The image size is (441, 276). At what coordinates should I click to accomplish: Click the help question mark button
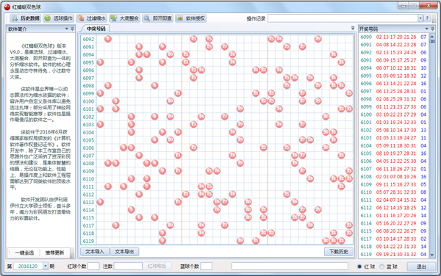coord(427,18)
